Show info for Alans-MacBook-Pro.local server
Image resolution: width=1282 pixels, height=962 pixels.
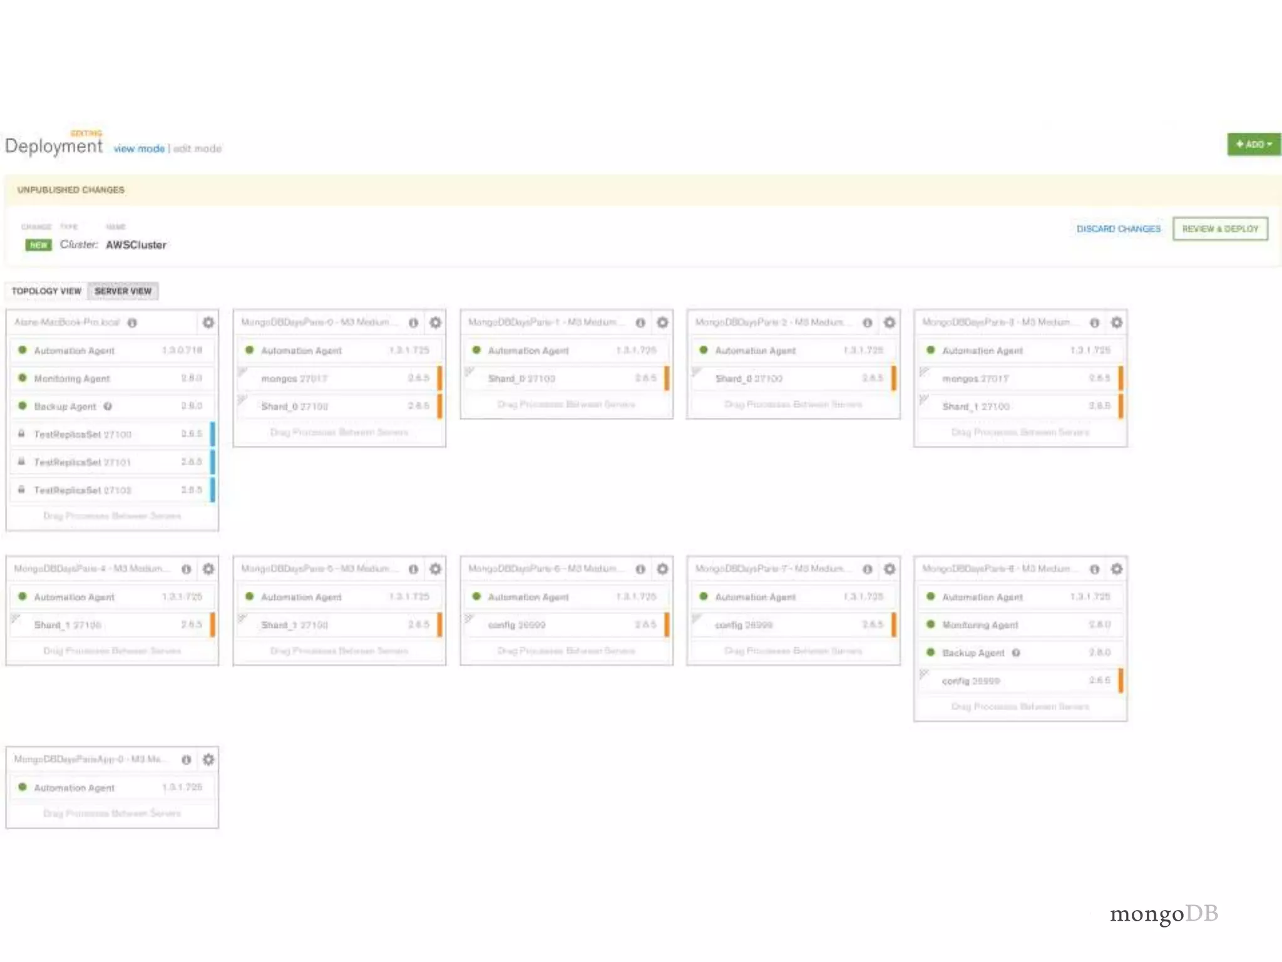(132, 323)
